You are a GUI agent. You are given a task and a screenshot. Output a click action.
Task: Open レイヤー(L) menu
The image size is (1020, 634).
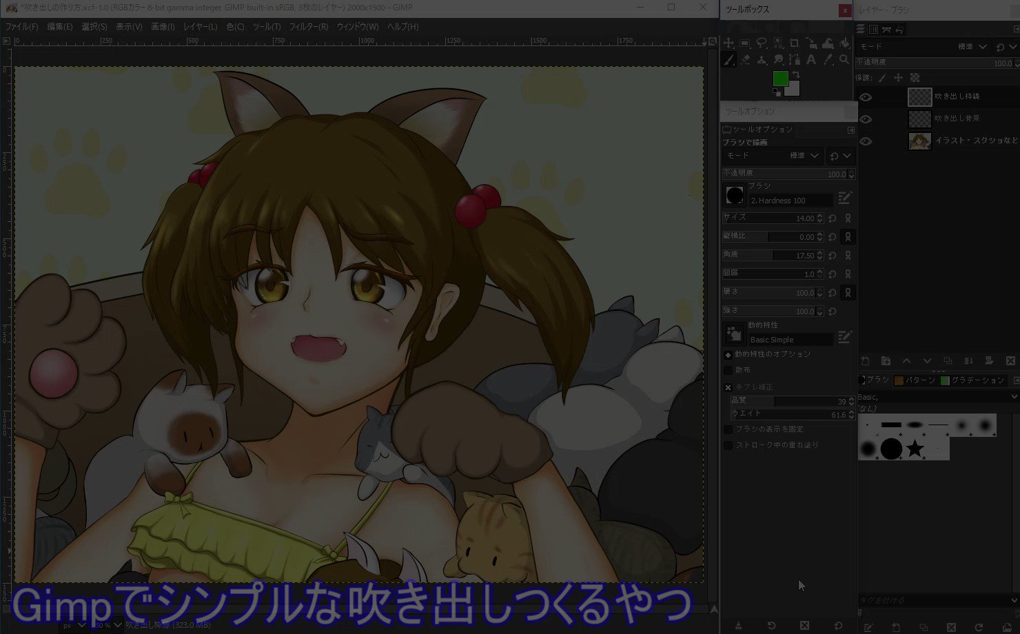tap(200, 26)
